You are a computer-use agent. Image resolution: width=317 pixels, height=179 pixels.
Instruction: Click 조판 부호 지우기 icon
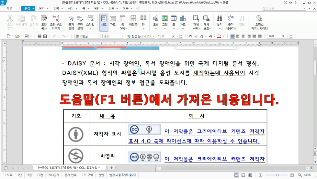point(56,22)
